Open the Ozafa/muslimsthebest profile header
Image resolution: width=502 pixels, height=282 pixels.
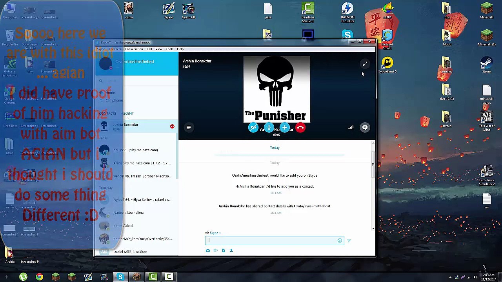point(136,63)
